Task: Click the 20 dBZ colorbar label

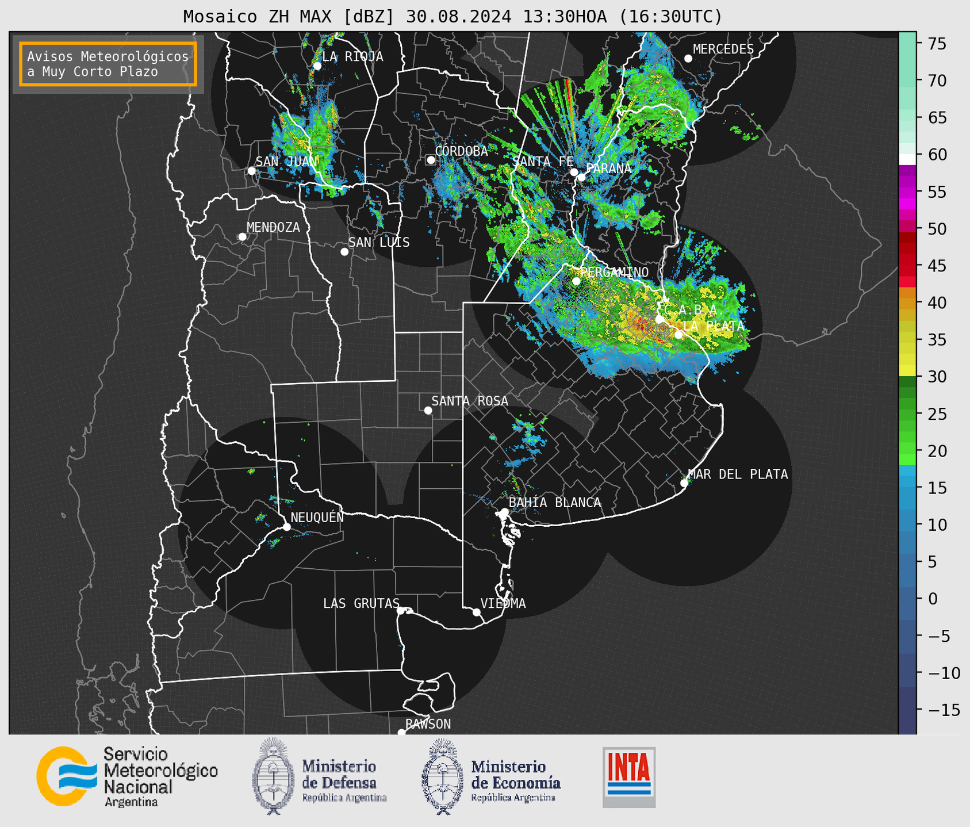Action: (x=937, y=451)
